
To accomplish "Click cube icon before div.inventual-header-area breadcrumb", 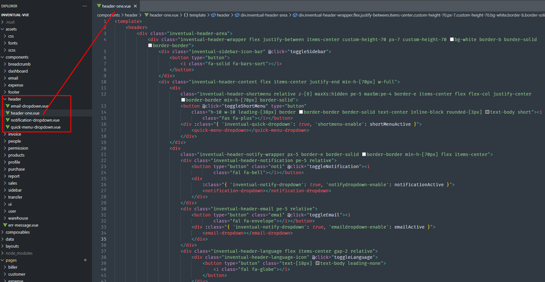I will coord(237,15).
